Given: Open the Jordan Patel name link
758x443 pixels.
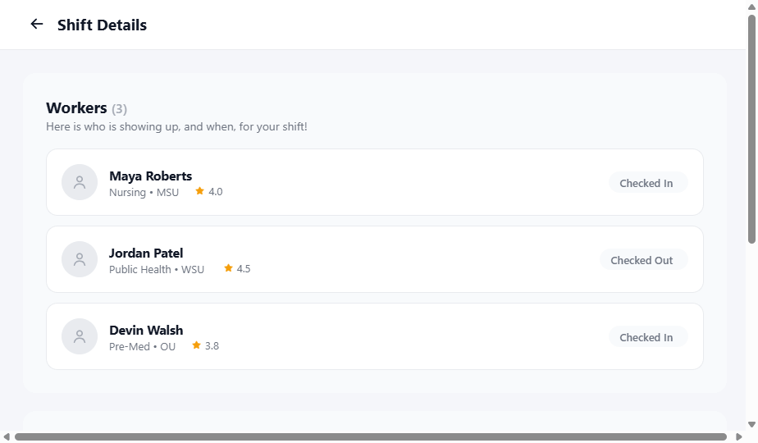Looking at the screenshot, I should coord(146,253).
